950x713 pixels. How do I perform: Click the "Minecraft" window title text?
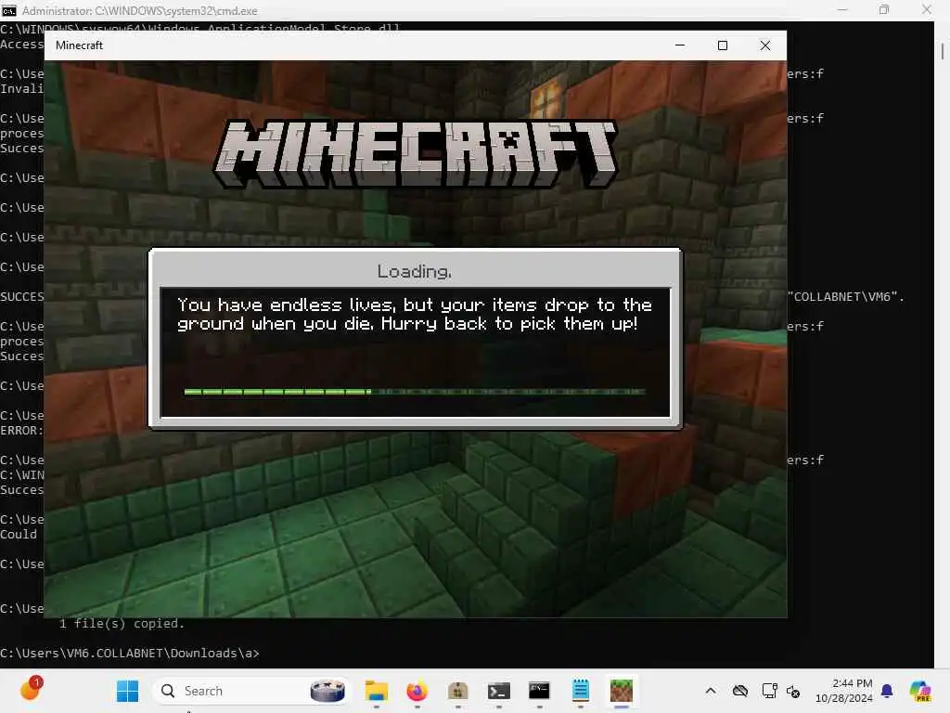click(x=80, y=45)
